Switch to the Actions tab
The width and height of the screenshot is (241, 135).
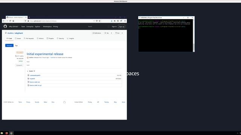coord(40,38)
